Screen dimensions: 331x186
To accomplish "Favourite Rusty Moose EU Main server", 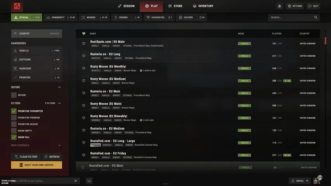I will [84, 105].
